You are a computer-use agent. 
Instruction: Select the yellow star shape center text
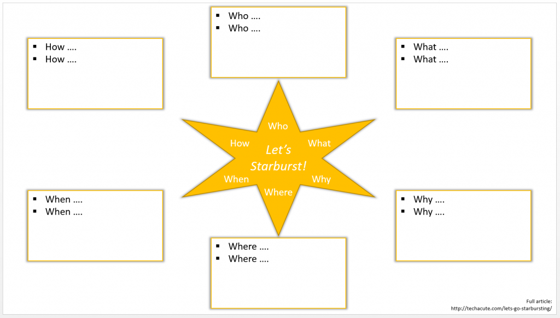[x=278, y=158]
